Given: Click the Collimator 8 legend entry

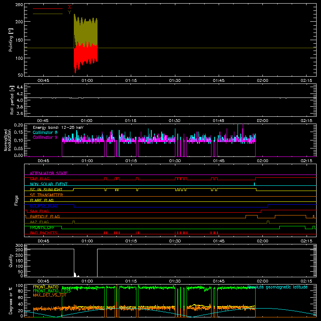Looking at the screenshot, I should [45, 132].
